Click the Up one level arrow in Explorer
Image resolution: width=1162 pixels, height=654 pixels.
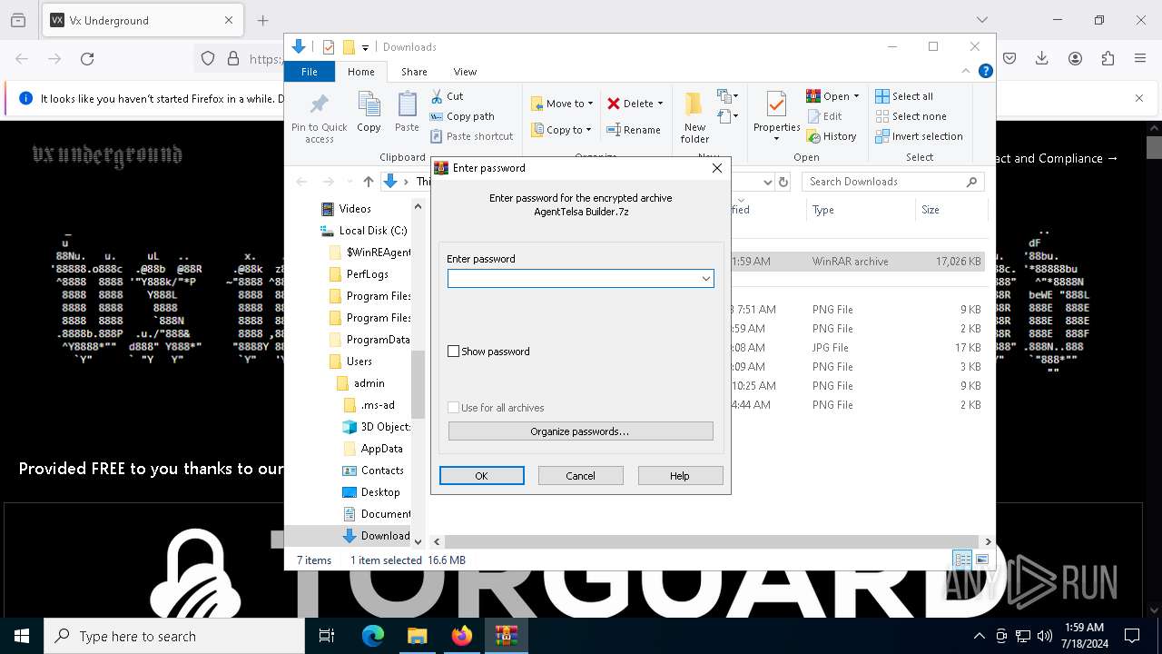pyautogui.click(x=368, y=182)
